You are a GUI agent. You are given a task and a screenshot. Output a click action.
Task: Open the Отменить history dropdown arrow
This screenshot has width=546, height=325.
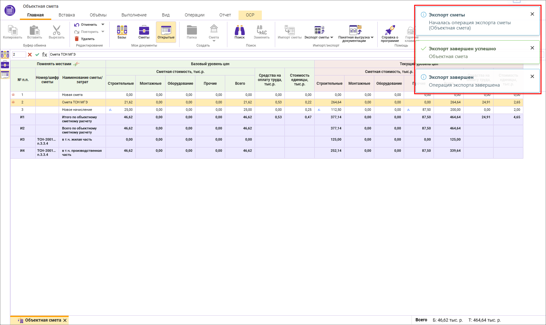point(103,25)
